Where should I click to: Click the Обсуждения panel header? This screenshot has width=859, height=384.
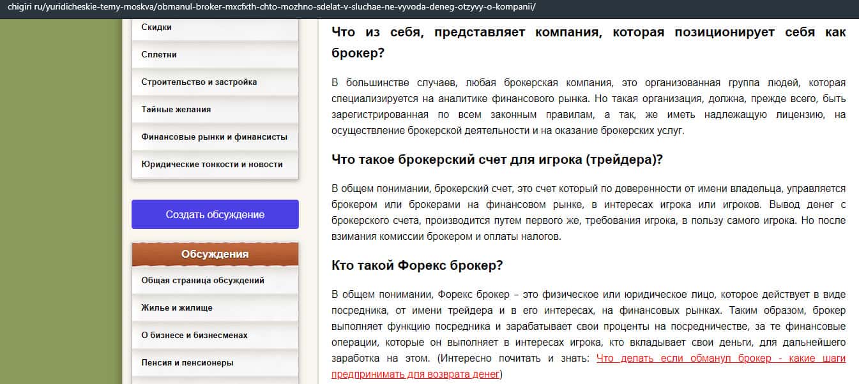click(x=215, y=255)
